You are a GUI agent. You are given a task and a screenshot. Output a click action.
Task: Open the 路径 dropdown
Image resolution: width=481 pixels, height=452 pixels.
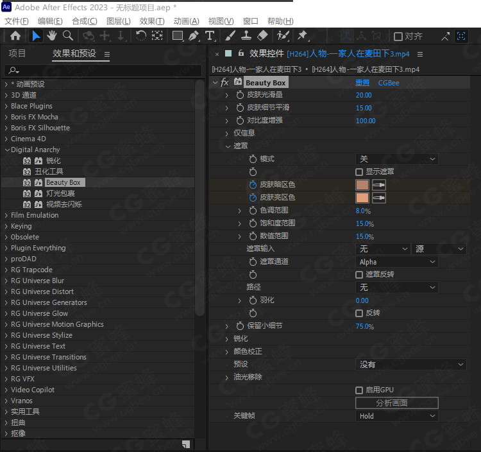(x=396, y=288)
